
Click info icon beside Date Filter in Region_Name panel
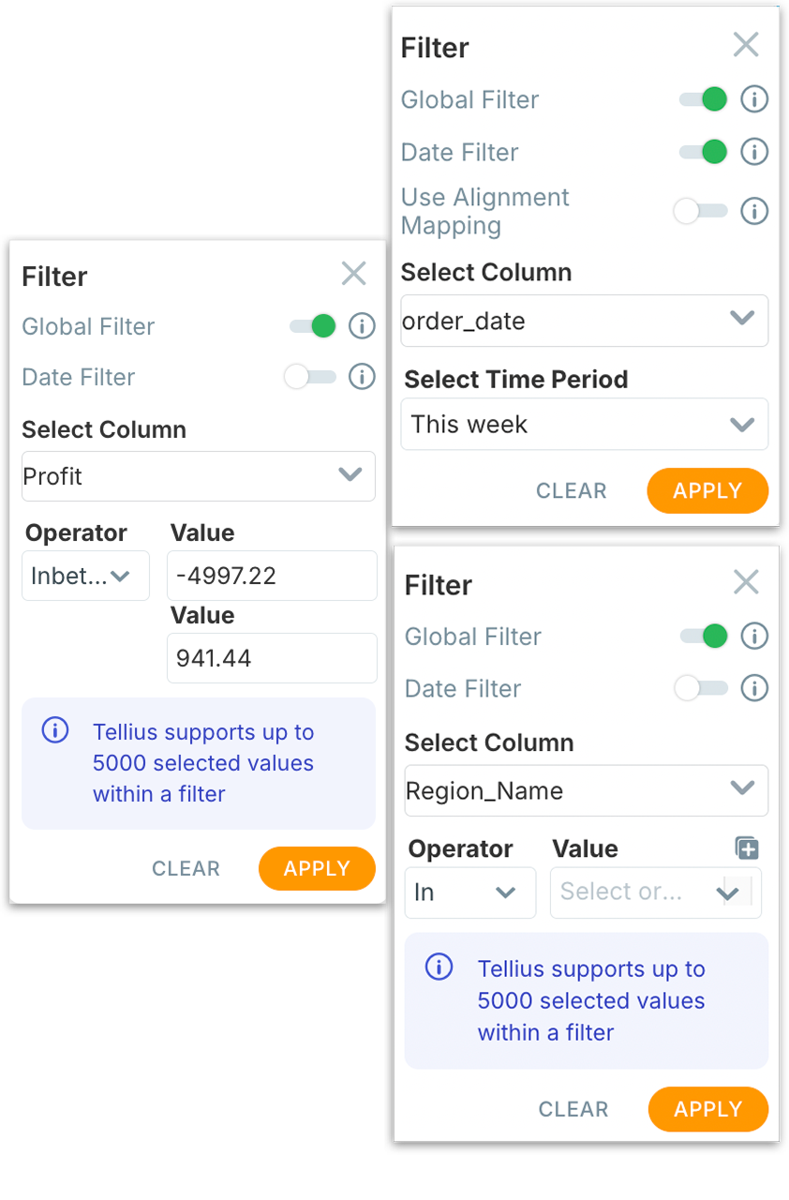pos(754,688)
